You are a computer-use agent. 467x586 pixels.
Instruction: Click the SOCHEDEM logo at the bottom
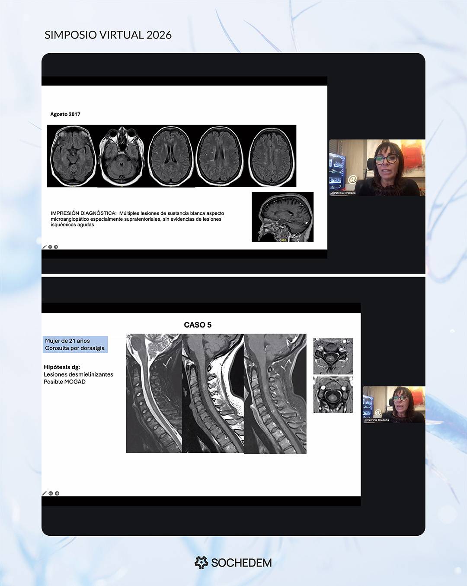[233, 562]
